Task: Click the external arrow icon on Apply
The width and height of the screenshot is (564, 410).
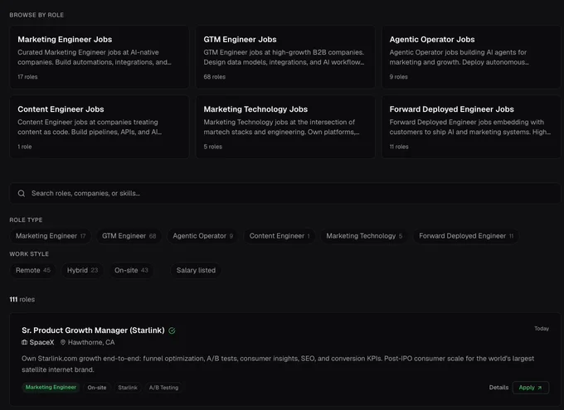Action: (540, 388)
